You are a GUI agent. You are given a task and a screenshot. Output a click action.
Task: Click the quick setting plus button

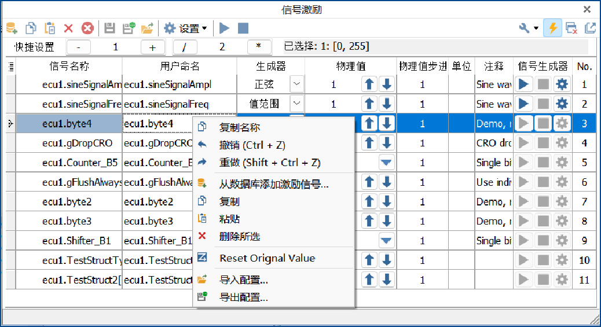[x=152, y=47]
